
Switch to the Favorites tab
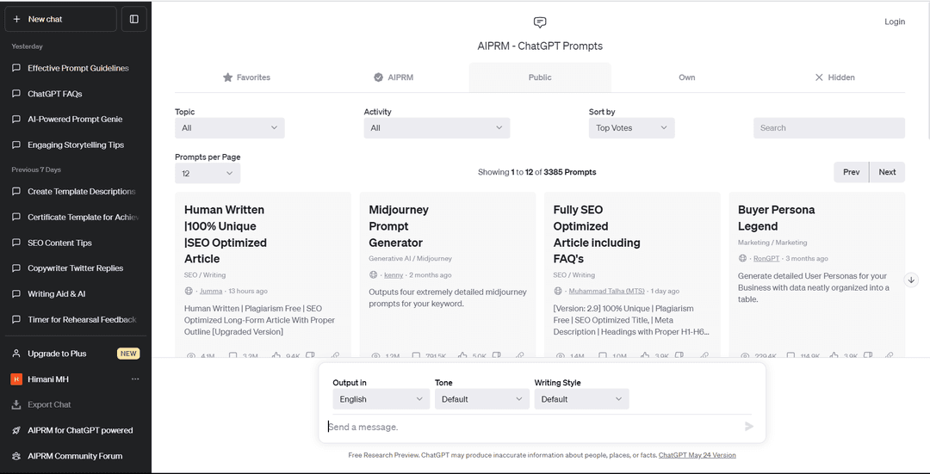pyautogui.click(x=246, y=77)
